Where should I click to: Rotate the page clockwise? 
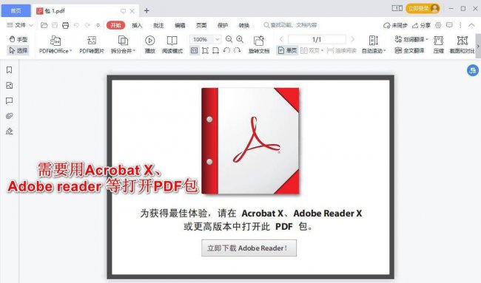[x=237, y=50]
